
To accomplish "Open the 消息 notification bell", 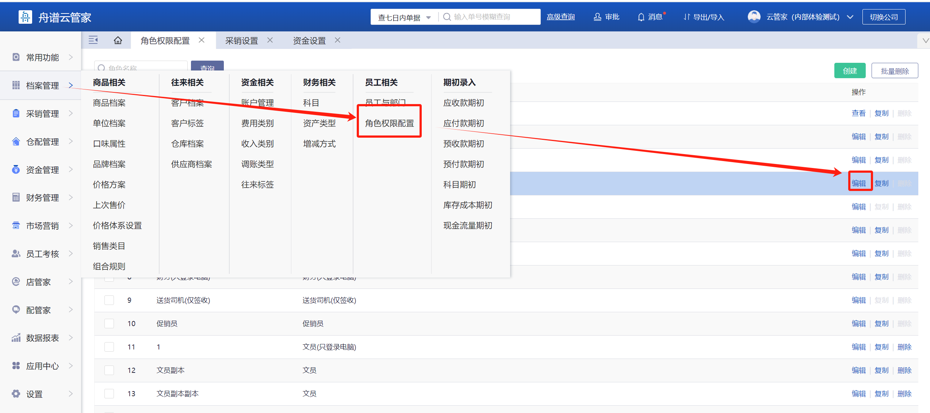I will coord(641,17).
